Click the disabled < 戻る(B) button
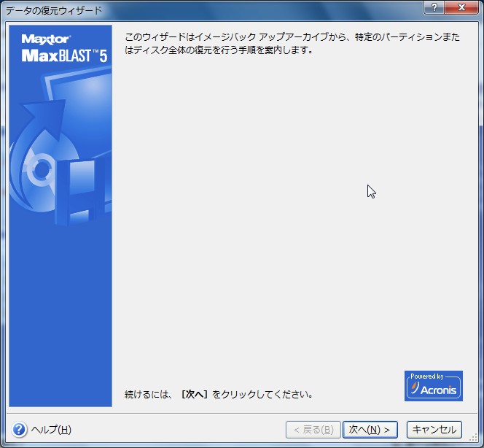Image resolution: width=484 pixels, height=448 pixels. coord(313,430)
